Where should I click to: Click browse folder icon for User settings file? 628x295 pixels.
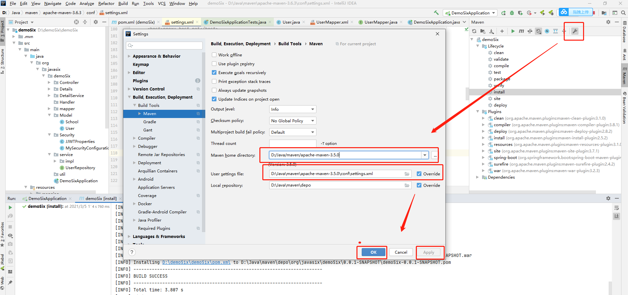coord(407,174)
